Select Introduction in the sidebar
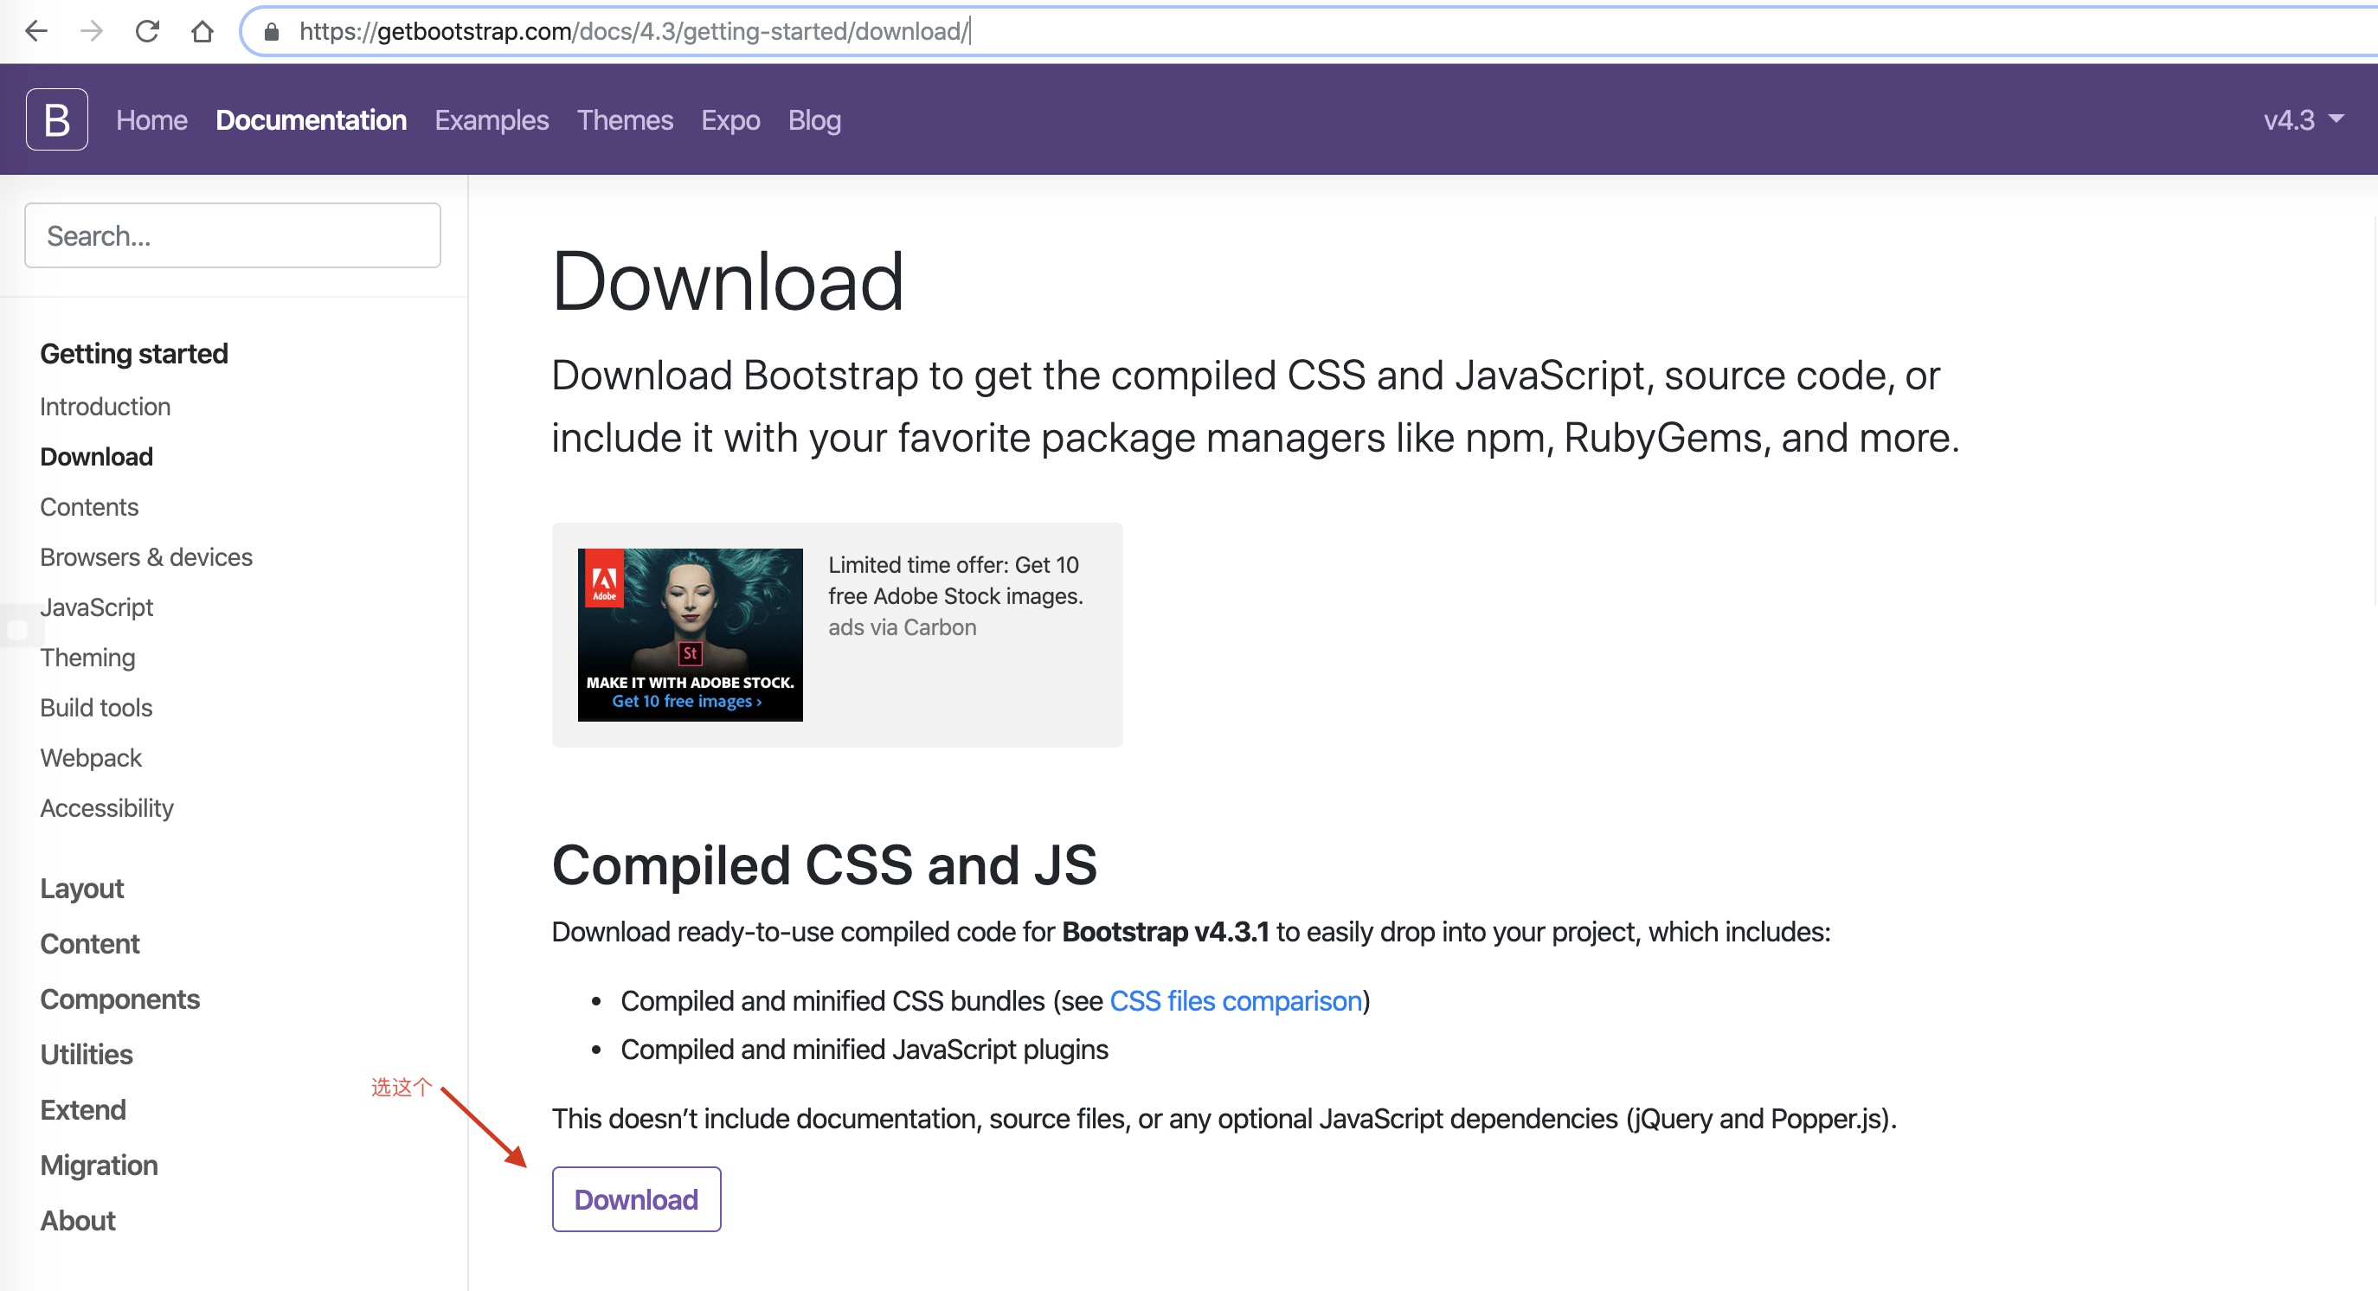Image resolution: width=2378 pixels, height=1291 pixels. (106, 407)
